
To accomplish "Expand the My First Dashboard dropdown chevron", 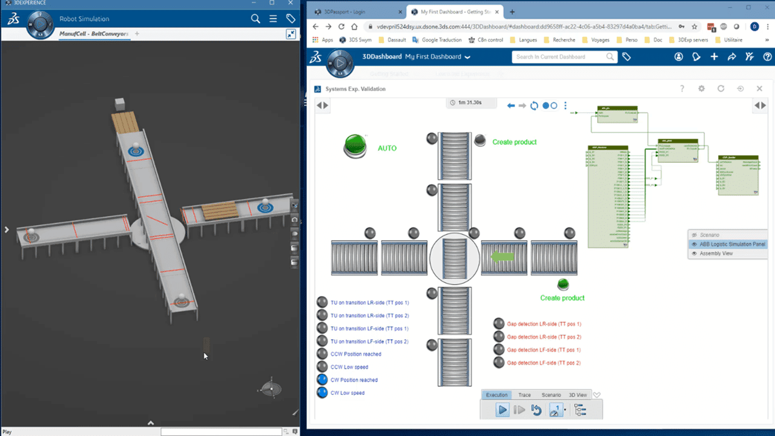I will [467, 57].
